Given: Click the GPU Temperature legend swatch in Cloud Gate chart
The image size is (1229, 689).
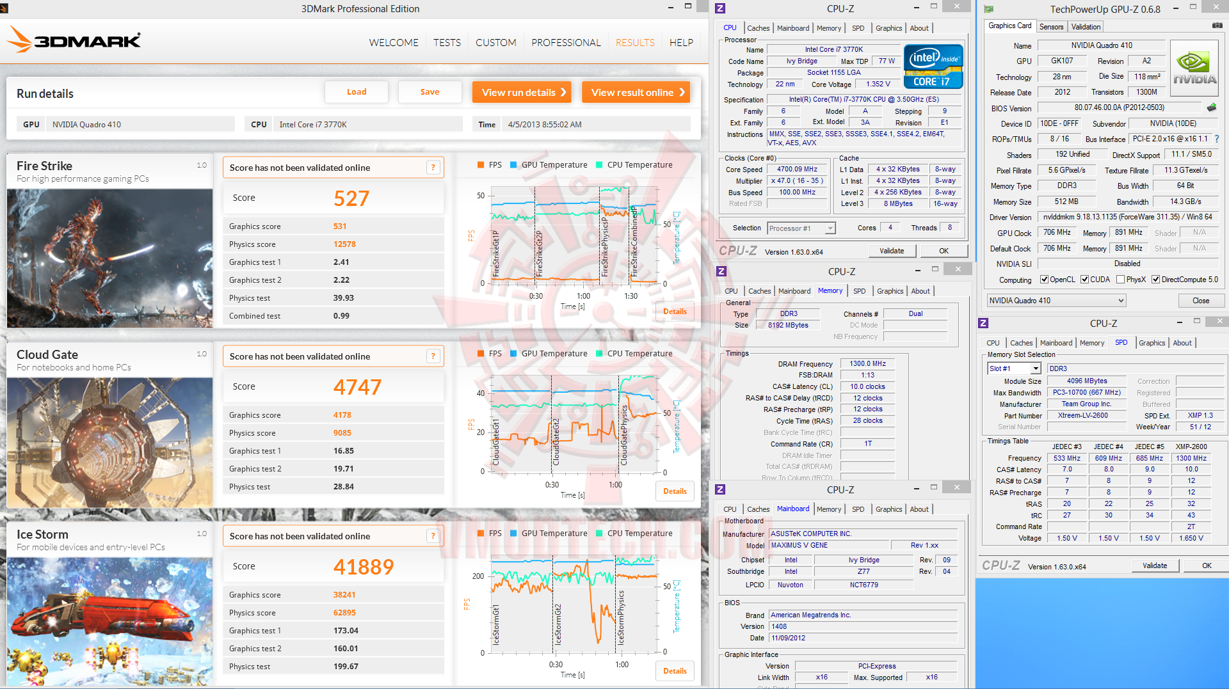Looking at the screenshot, I should pos(513,354).
